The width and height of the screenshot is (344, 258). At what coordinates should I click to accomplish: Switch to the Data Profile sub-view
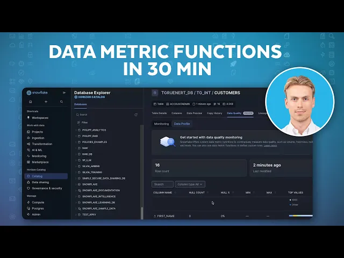182,124
